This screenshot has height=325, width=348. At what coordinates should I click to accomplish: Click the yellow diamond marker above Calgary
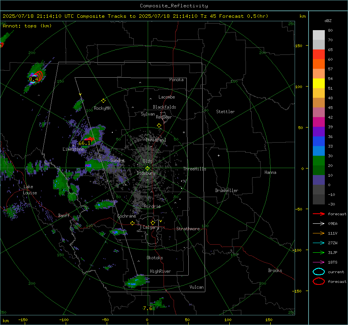click(153, 223)
